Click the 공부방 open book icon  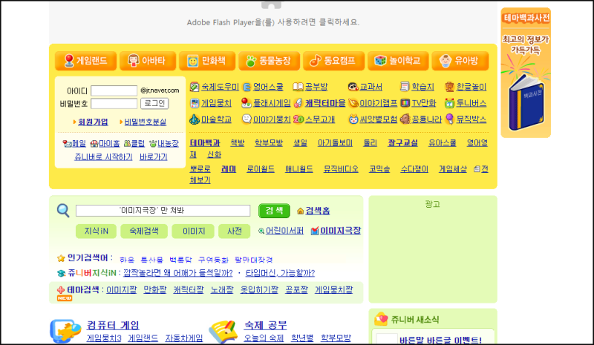[298, 87]
